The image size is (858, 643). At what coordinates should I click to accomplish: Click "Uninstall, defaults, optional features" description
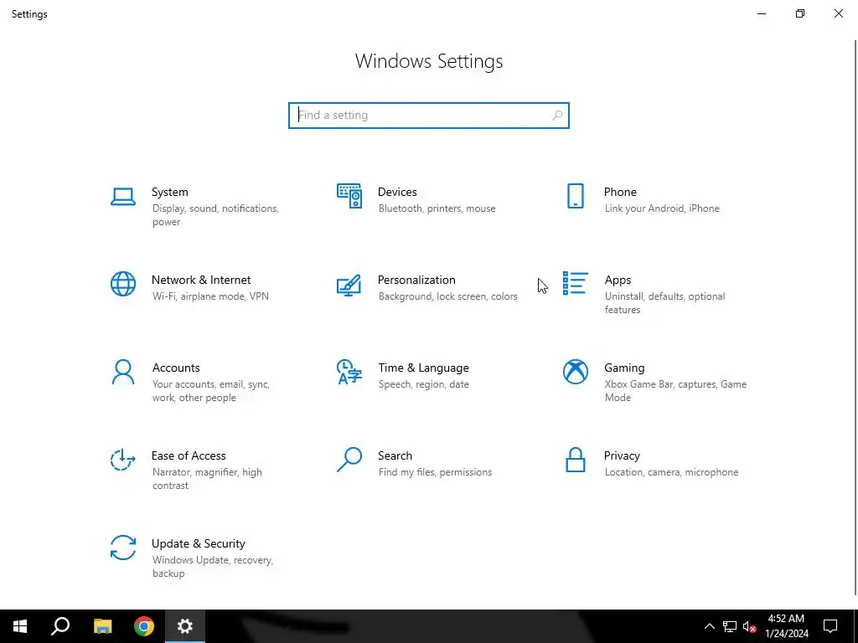(x=664, y=303)
